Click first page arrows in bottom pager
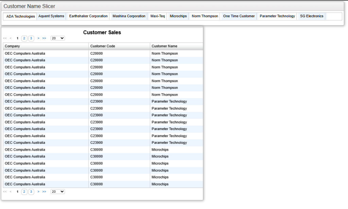This screenshot has width=348, height=209. coord(5,192)
